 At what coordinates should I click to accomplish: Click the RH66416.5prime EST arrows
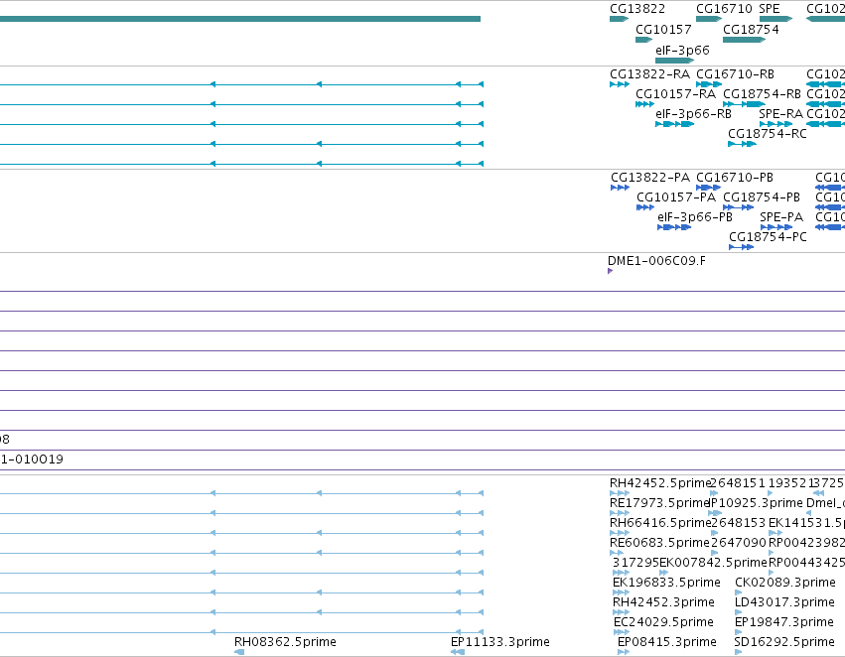620,533
